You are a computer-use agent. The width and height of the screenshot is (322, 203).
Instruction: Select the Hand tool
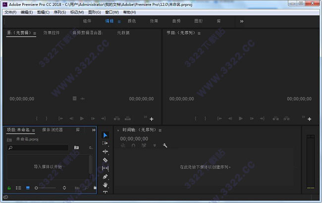(x=105, y=185)
